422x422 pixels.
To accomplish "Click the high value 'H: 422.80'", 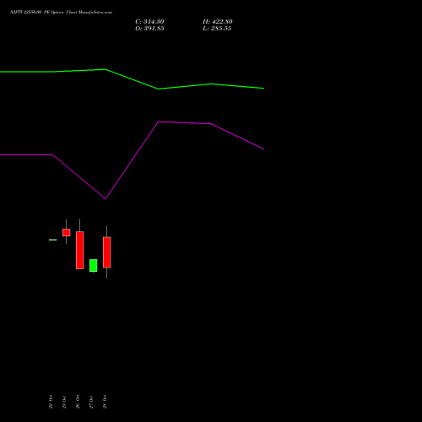I will [x=218, y=22].
